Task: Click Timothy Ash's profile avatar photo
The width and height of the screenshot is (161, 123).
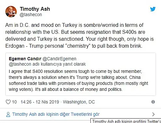Action: [11, 12]
